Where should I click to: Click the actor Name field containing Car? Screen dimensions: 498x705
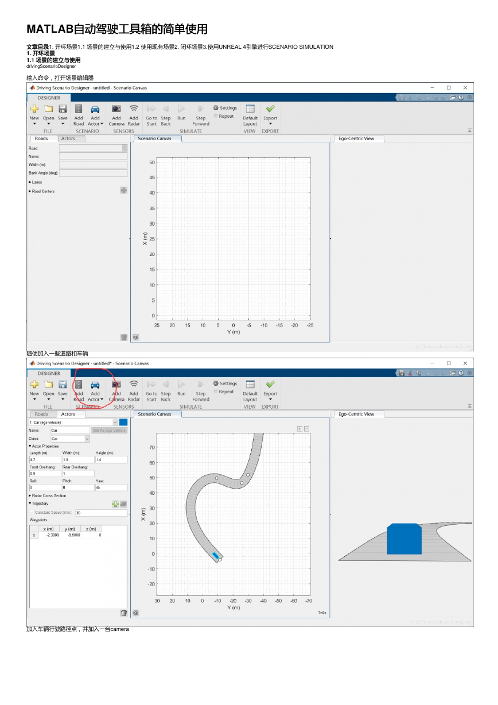[x=69, y=430]
